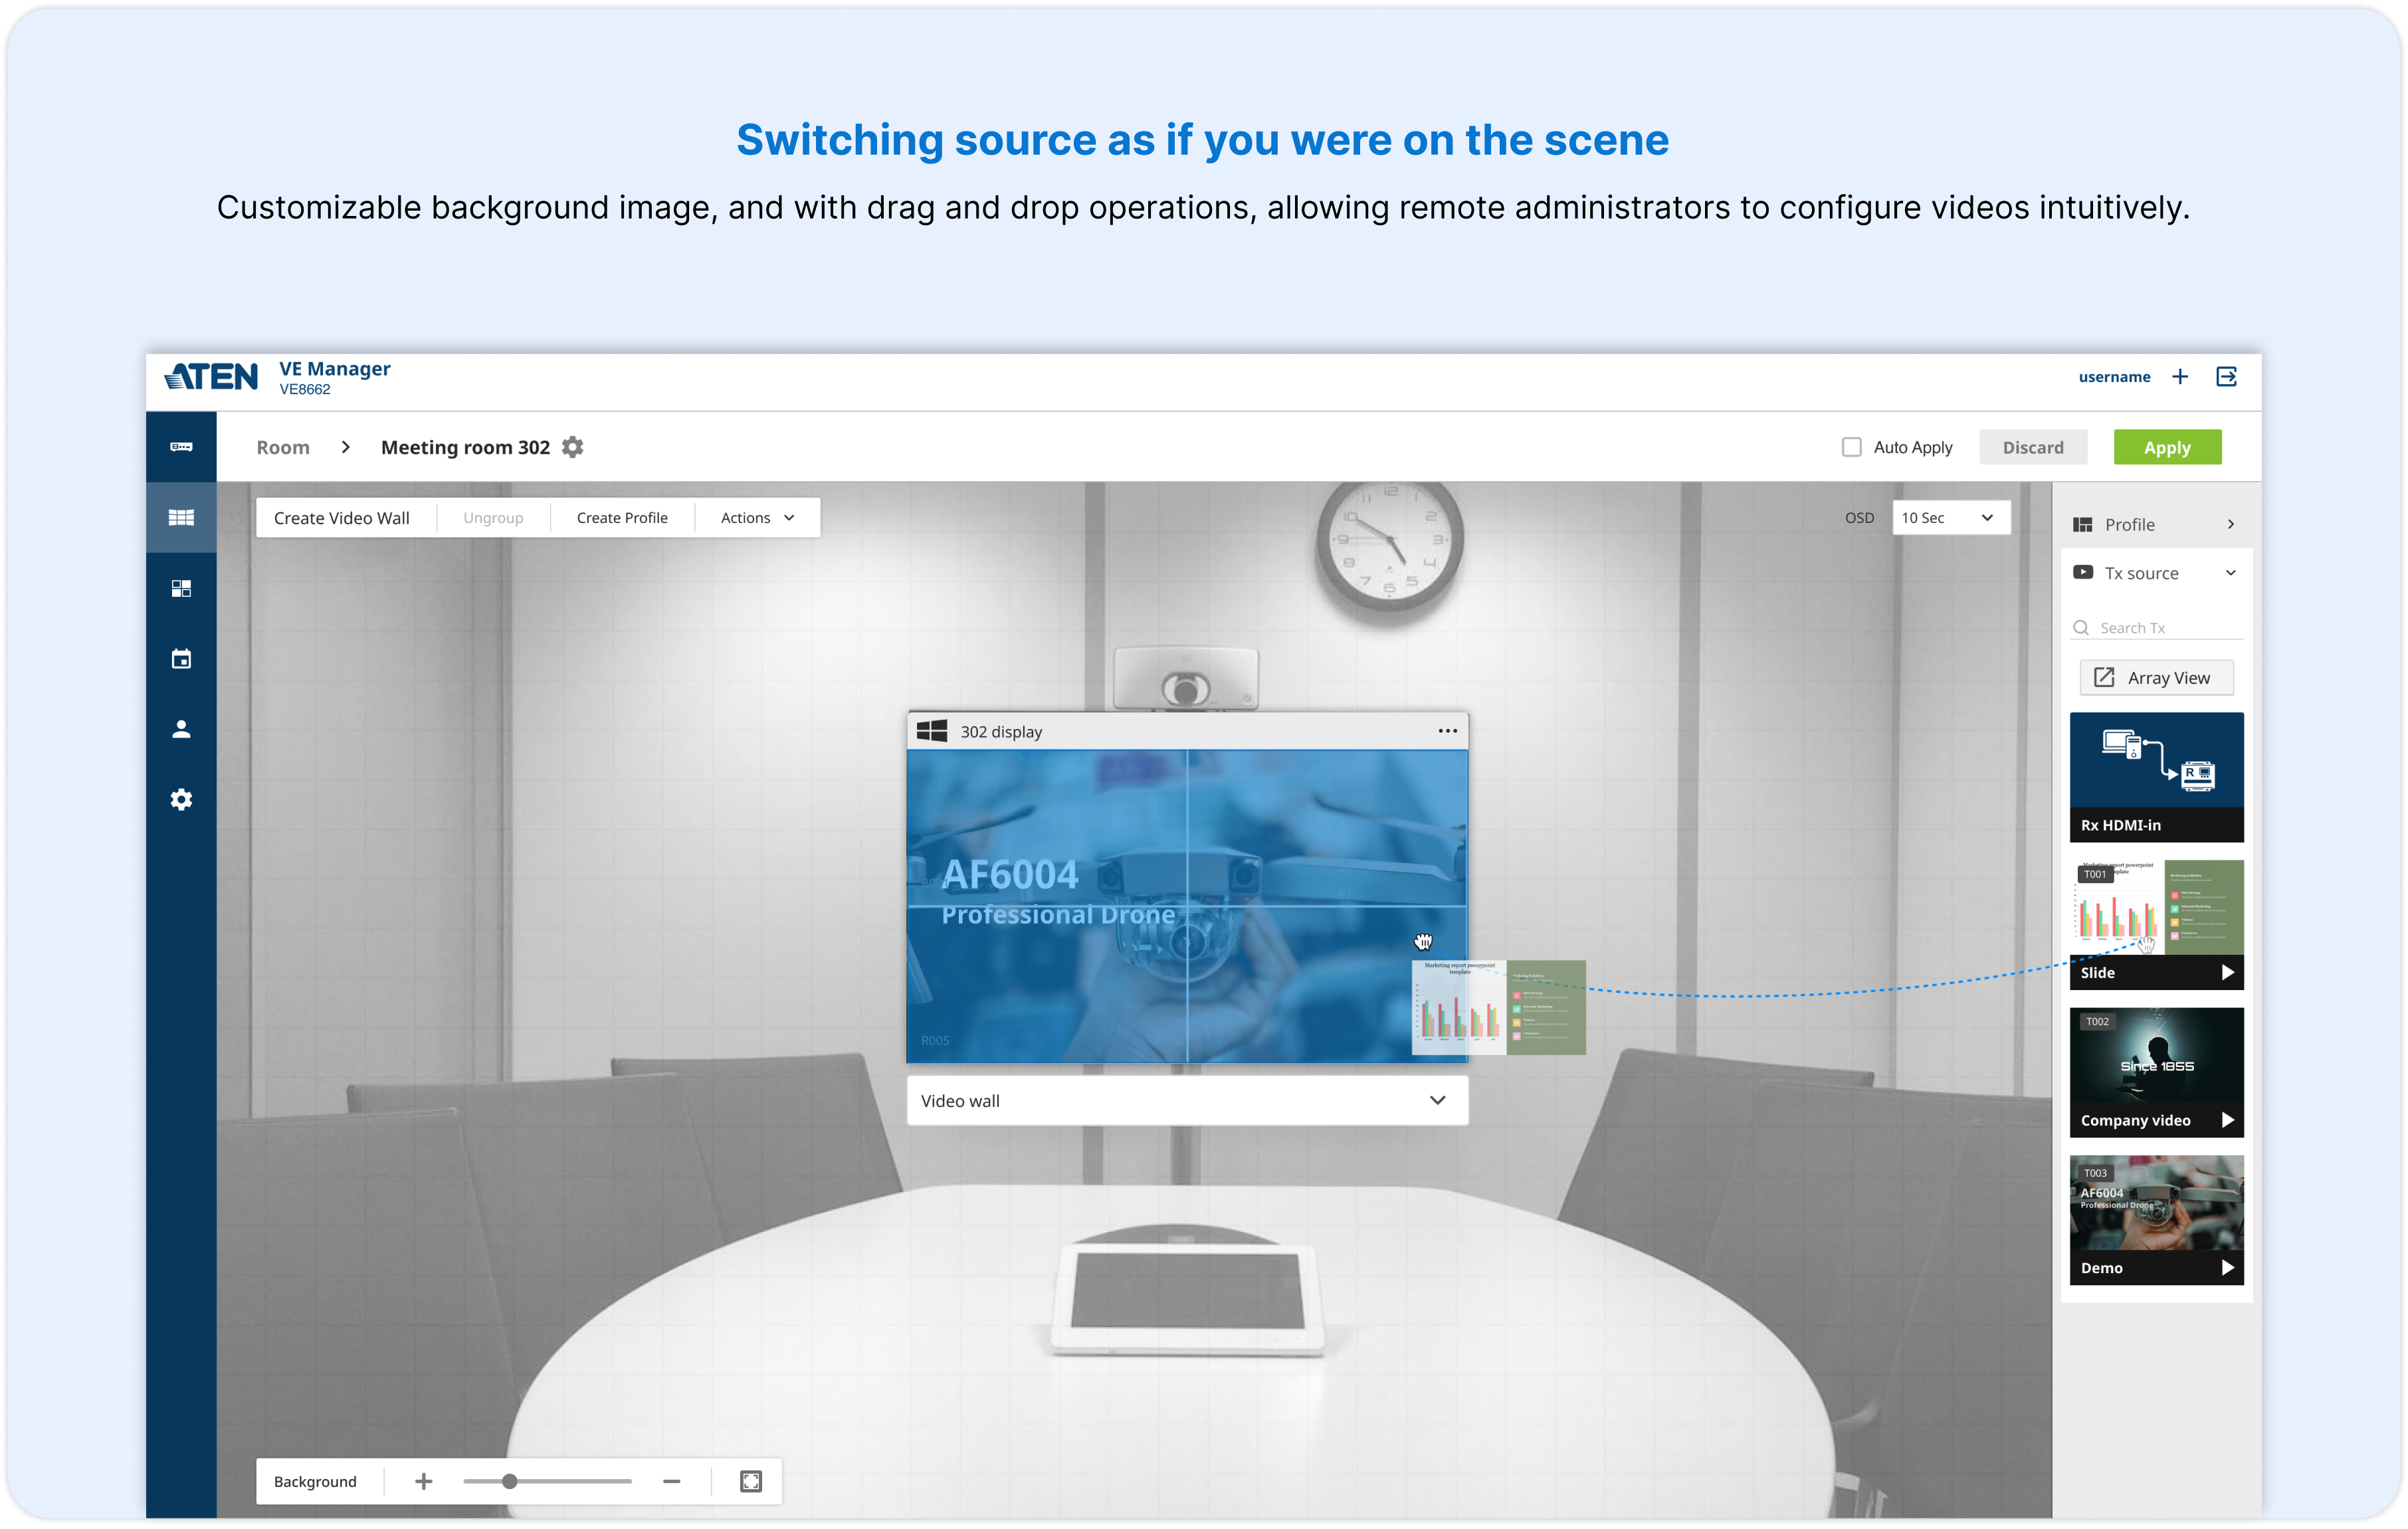Play the Company video source preview

(2227, 1120)
